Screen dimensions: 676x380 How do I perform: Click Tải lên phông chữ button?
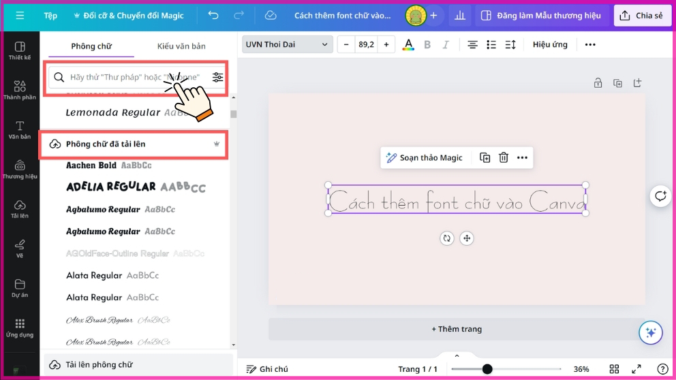[x=138, y=364]
